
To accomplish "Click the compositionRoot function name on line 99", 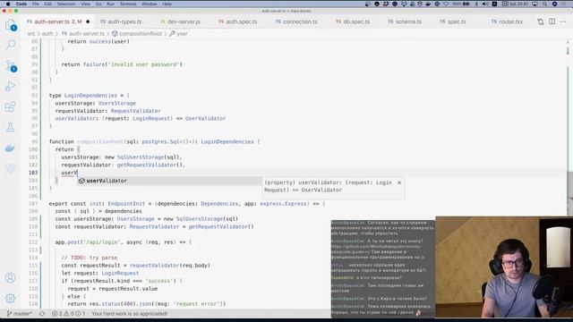I will coord(99,141).
